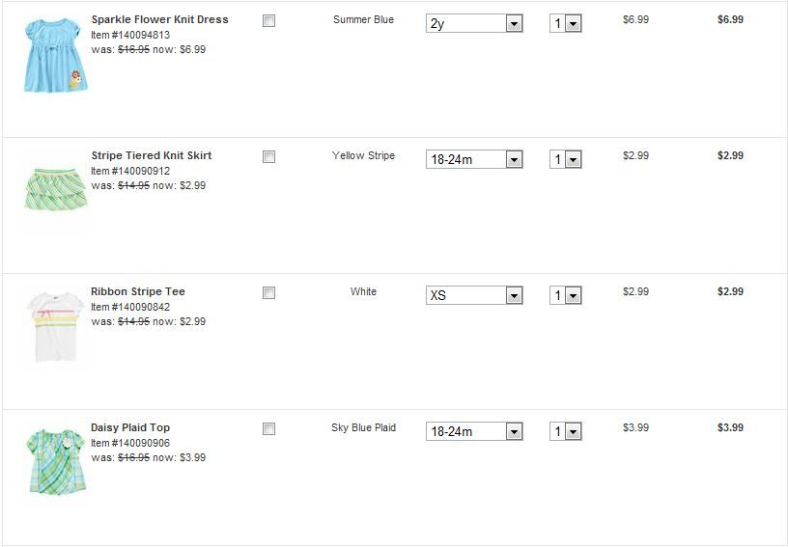The width and height of the screenshot is (788, 547).
Task: Open quantity dropdown for the White tee
Action: (566, 295)
